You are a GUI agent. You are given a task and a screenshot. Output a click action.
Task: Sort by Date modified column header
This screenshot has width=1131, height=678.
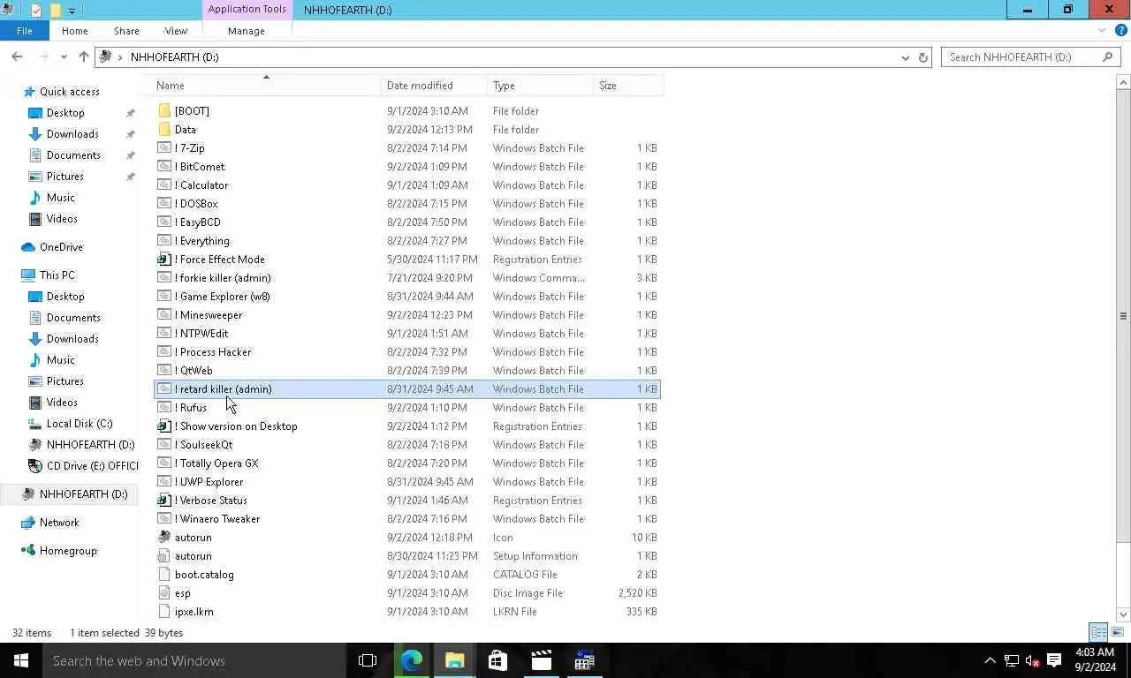[x=435, y=86]
